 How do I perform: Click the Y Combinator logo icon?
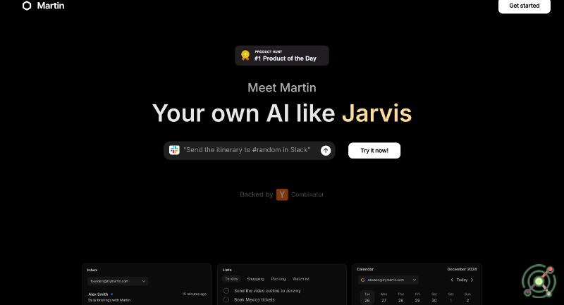click(x=282, y=194)
